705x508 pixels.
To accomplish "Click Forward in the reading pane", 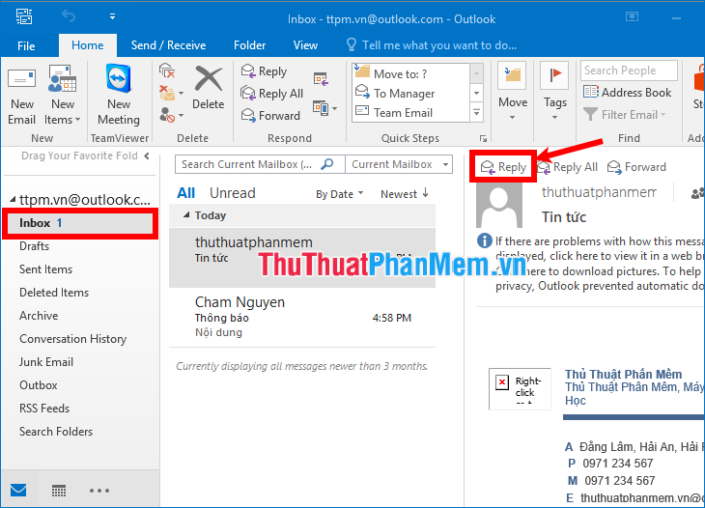I will click(x=636, y=167).
